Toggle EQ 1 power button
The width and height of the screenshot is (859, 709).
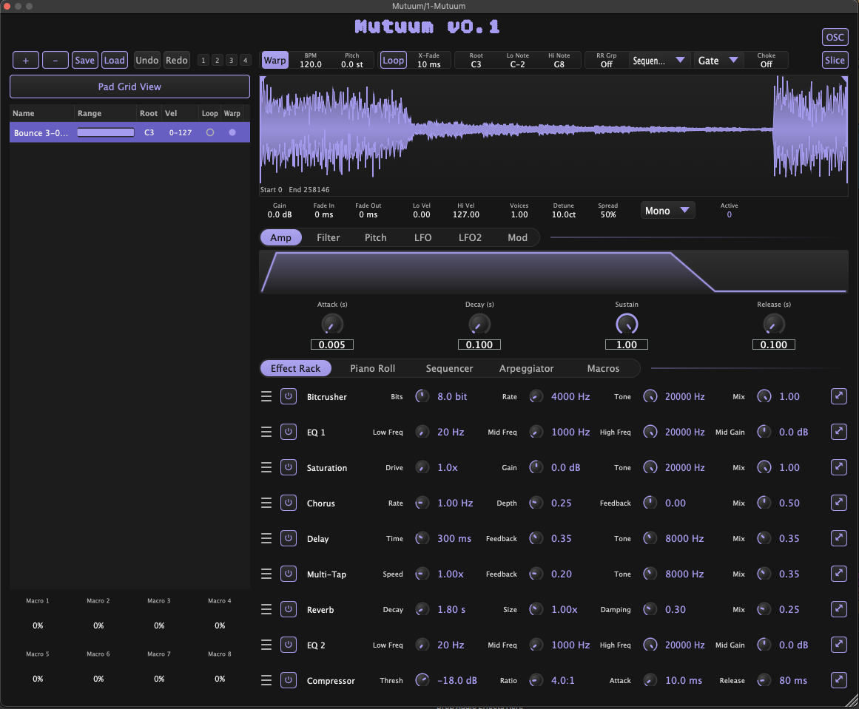(288, 432)
